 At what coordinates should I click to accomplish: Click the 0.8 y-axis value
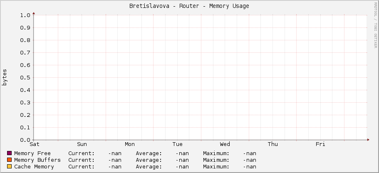pyautogui.click(x=25, y=40)
